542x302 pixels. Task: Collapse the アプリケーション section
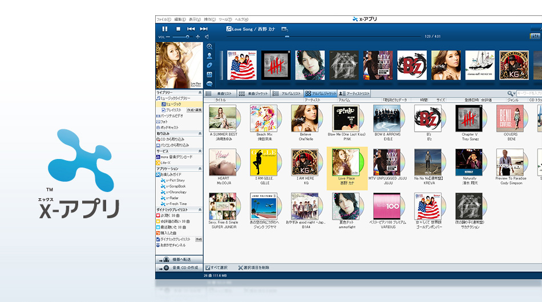click(200, 169)
